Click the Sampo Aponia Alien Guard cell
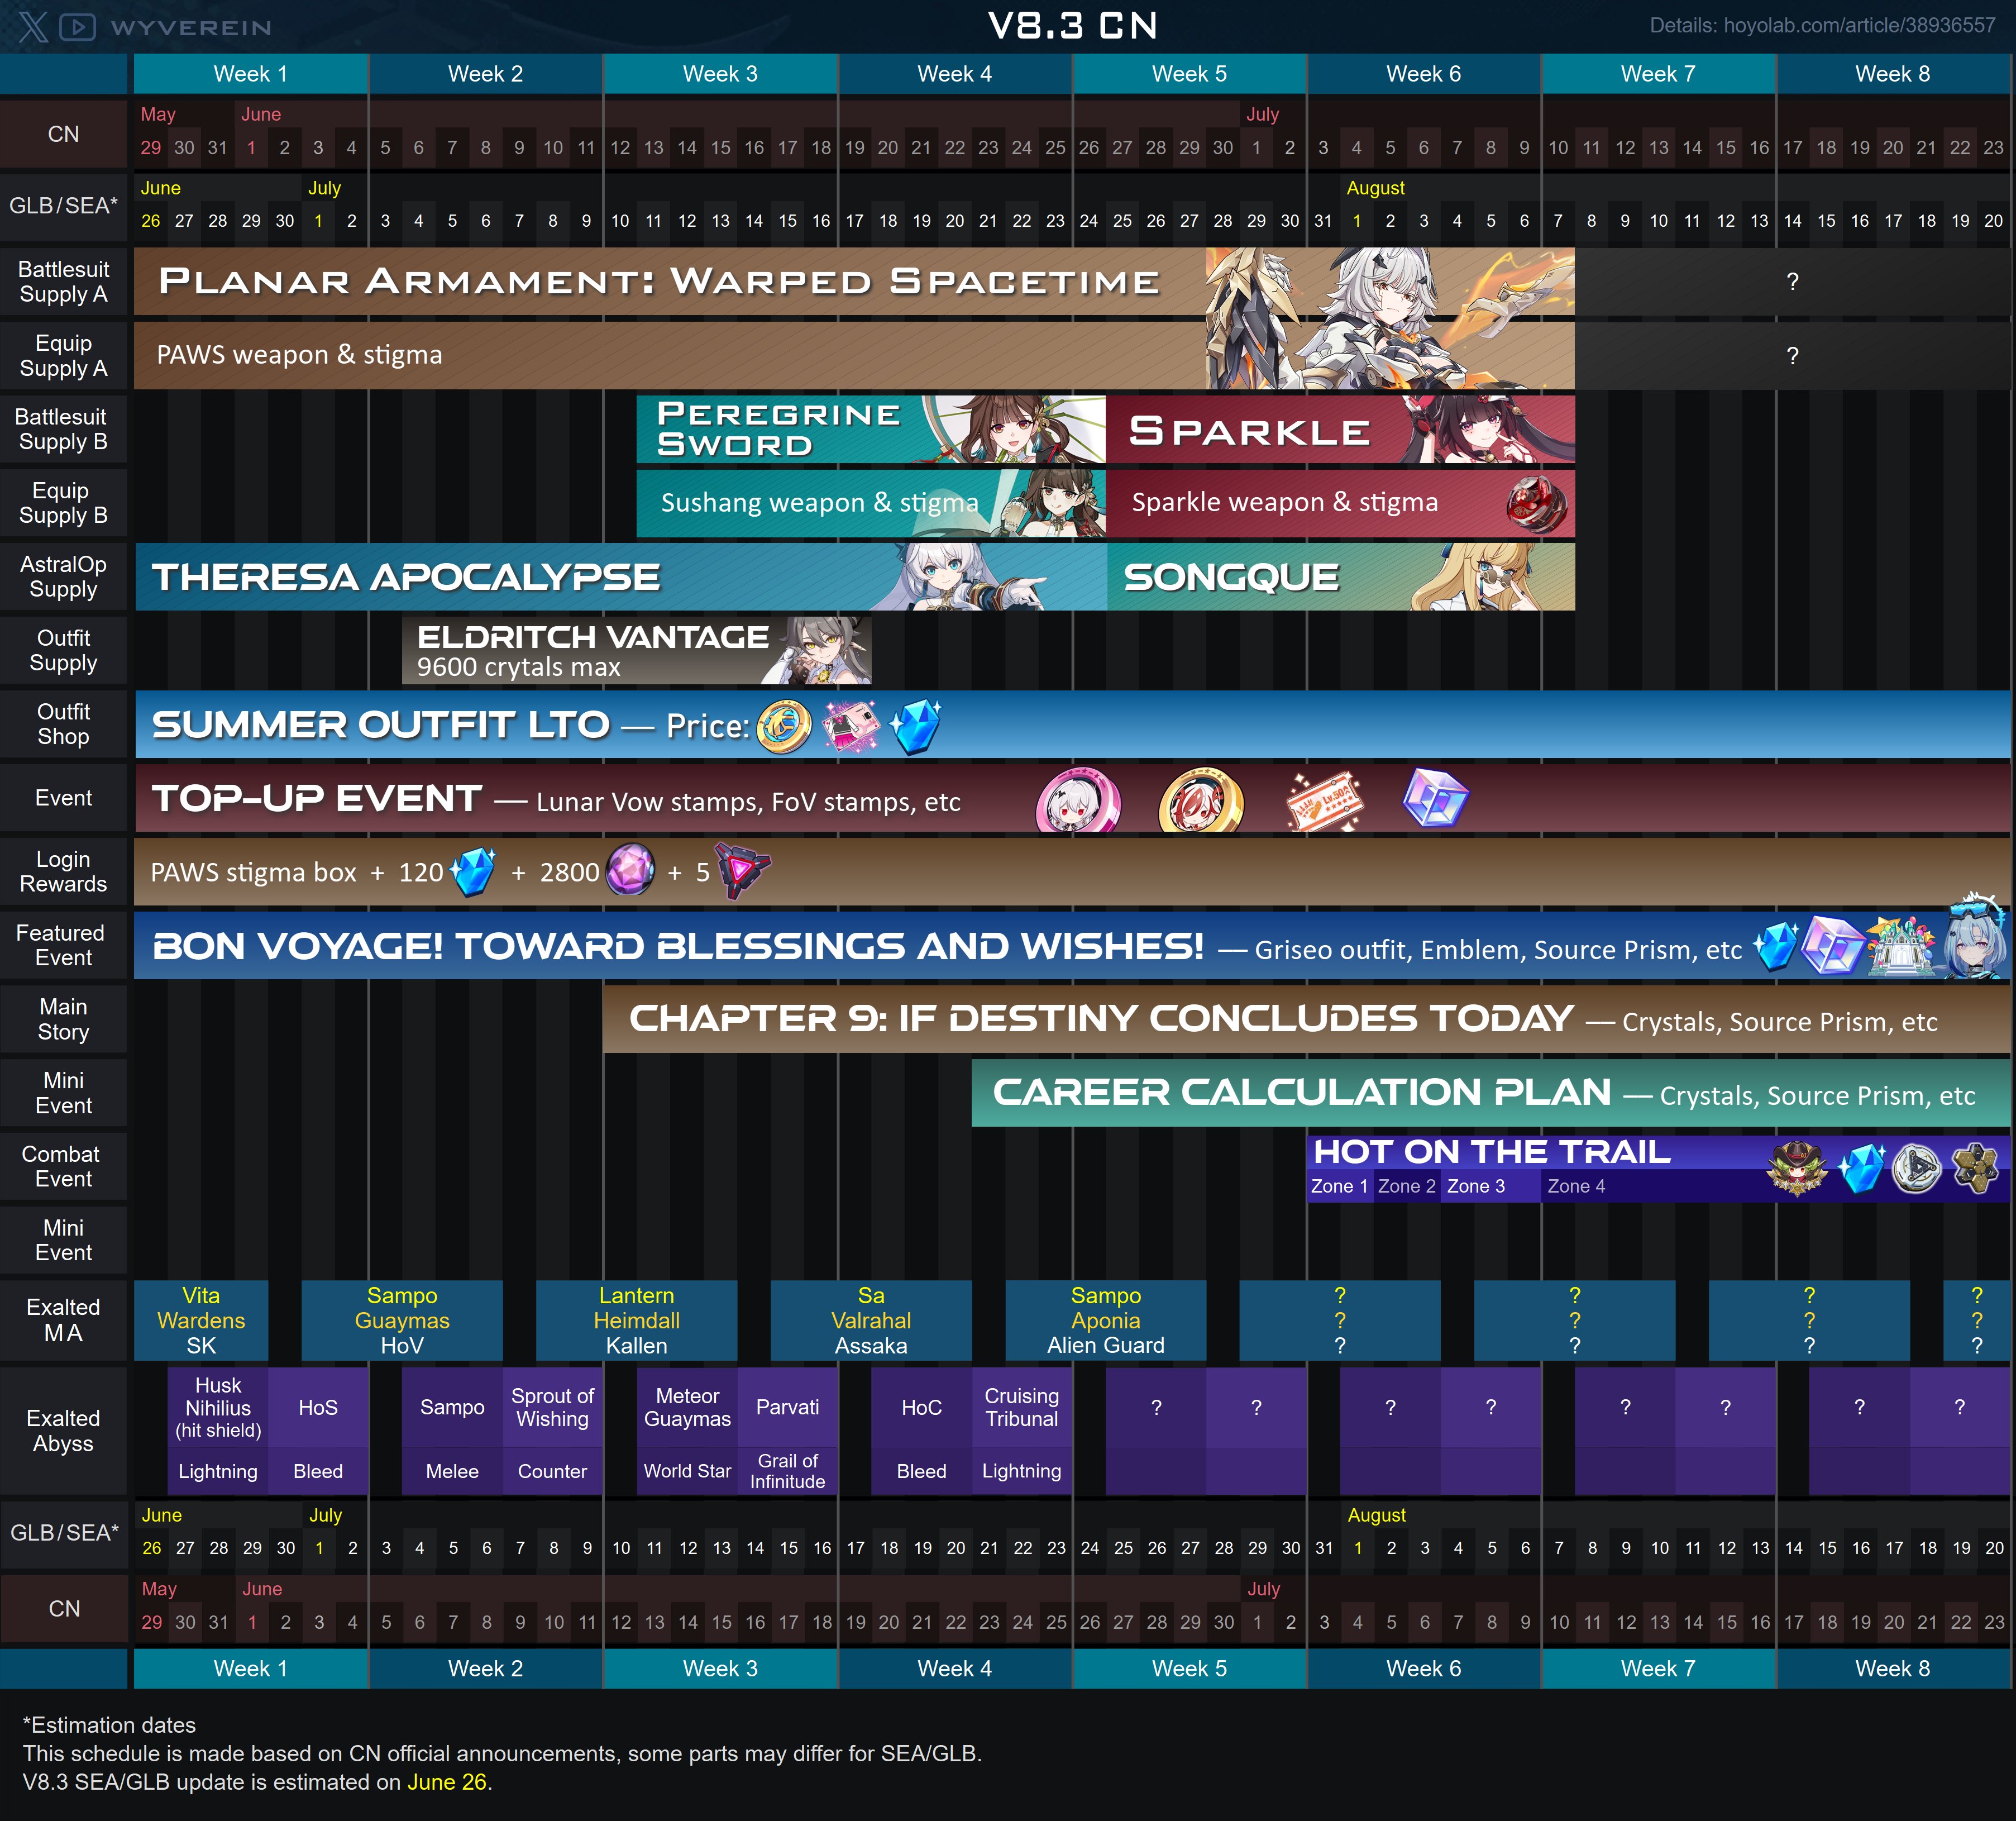2016x1821 pixels. [x=1106, y=1321]
